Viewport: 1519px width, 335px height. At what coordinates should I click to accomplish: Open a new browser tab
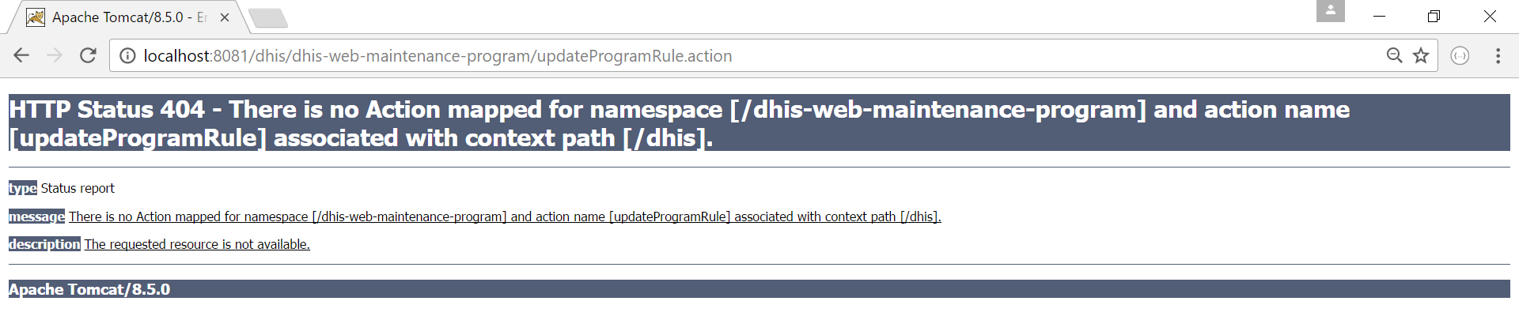click(x=268, y=17)
